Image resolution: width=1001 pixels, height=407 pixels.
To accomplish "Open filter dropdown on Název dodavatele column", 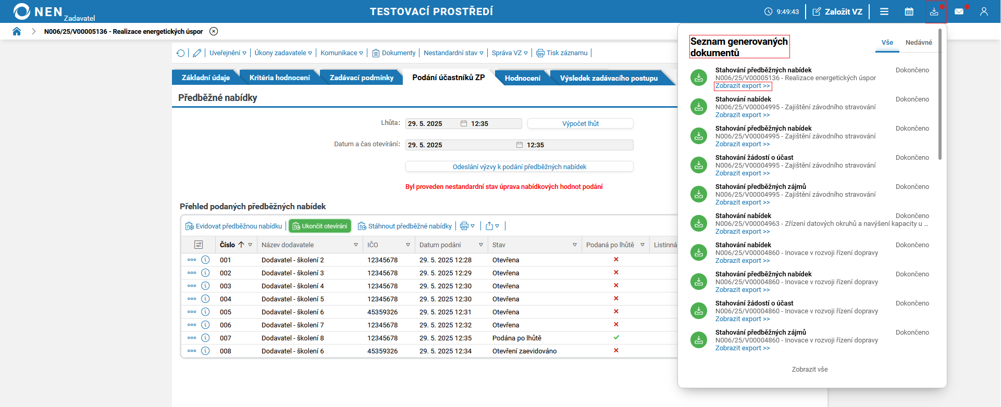I will tap(356, 245).
